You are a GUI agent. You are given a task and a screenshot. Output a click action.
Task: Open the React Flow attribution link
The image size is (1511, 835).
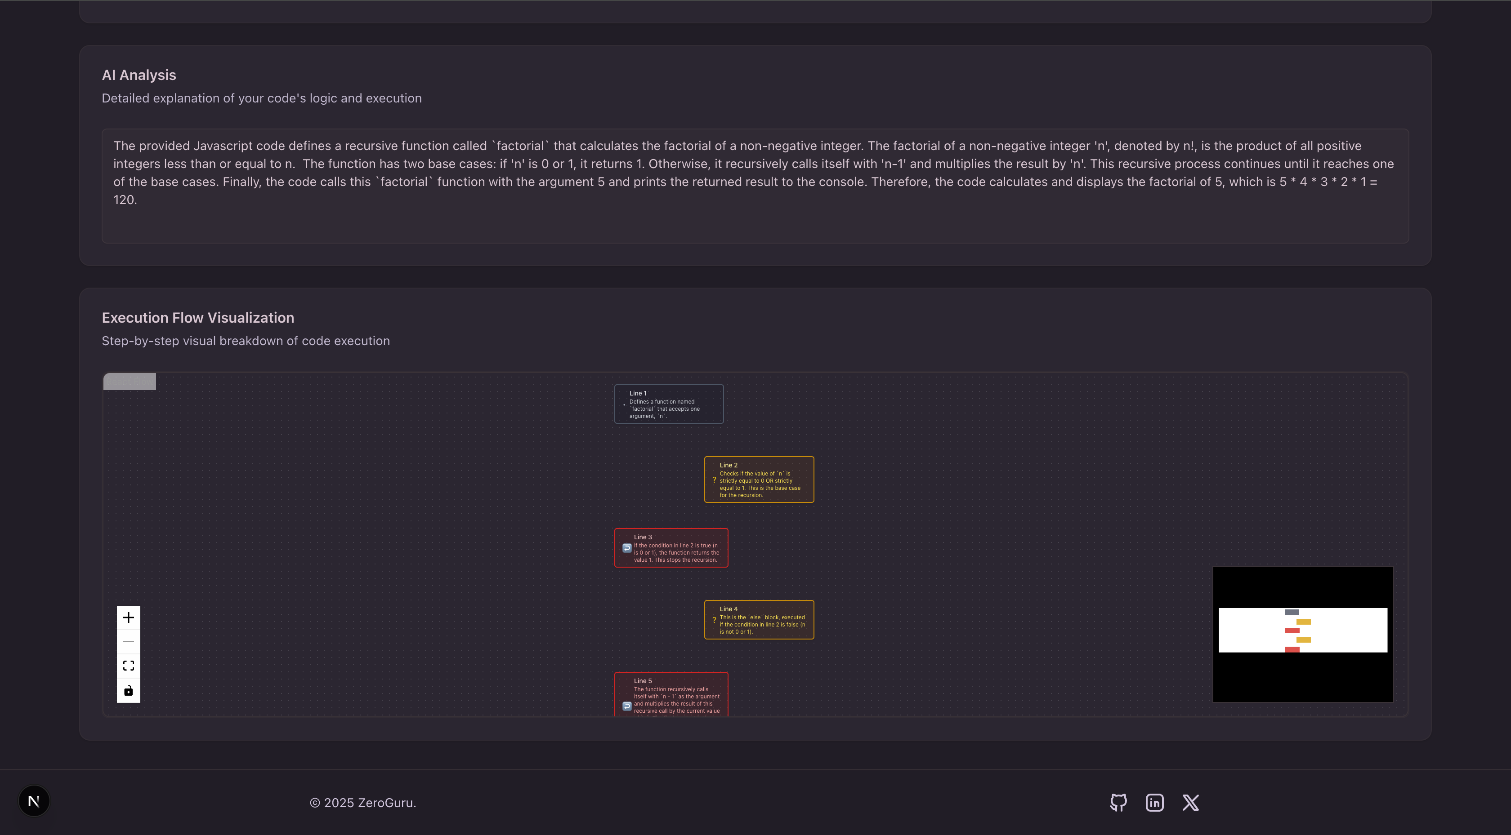[129, 381]
